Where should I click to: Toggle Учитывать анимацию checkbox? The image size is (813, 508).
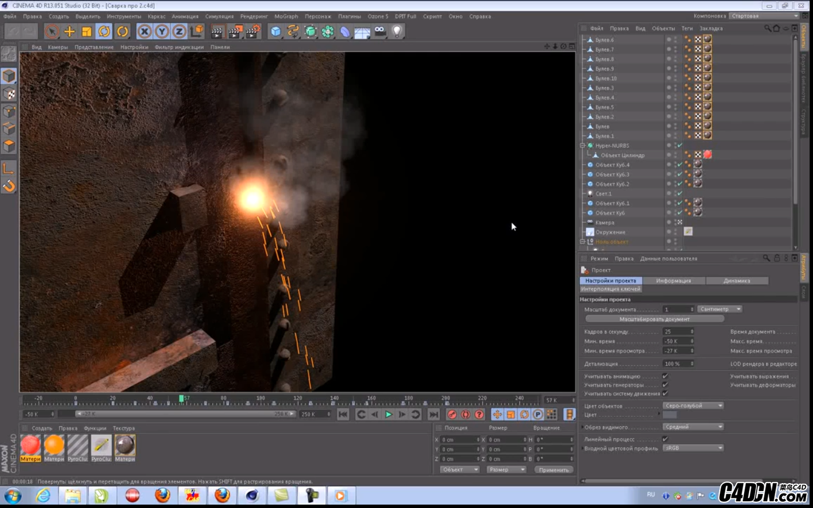(x=665, y=376)
